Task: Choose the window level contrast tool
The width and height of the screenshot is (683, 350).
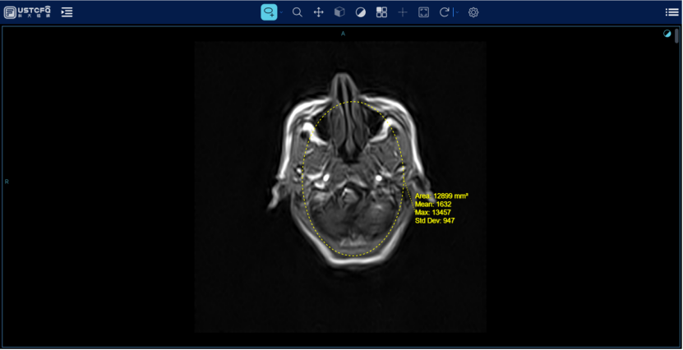Action: coord(361,12)
